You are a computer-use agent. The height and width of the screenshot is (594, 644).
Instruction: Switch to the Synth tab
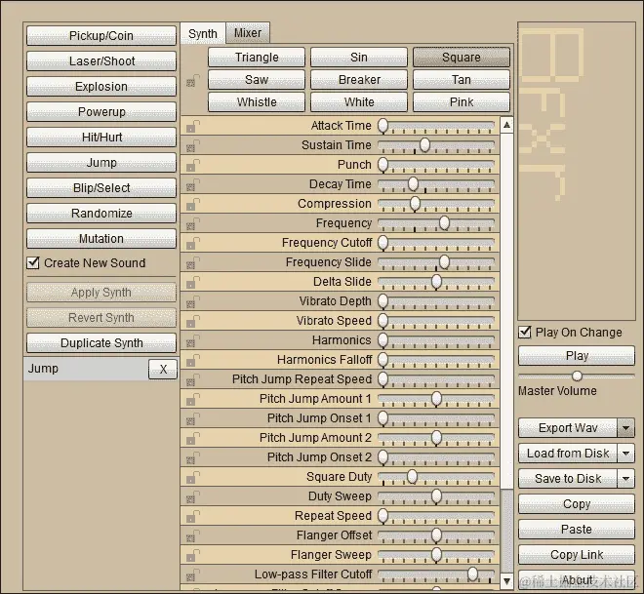click(x=203, y=33)
